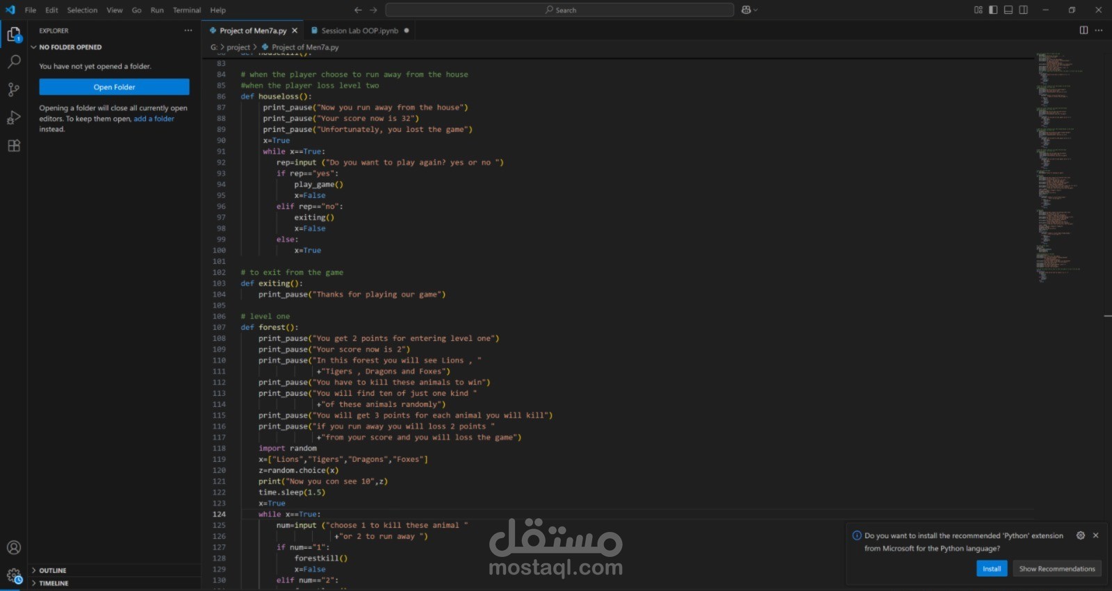Open the Accounts menu icon
The height and width of the screenshot is (591, 1112).
click(x=14, y=547)
